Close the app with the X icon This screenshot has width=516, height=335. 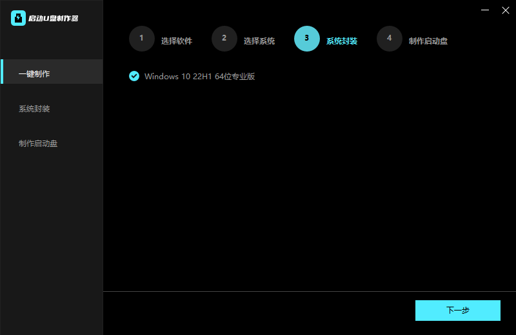click(506, 10)
